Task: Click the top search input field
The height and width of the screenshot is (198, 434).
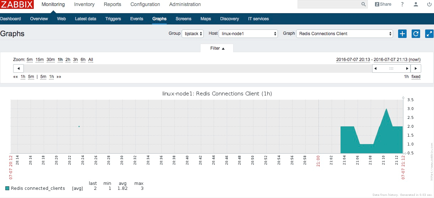Action: tap(328, 5)
